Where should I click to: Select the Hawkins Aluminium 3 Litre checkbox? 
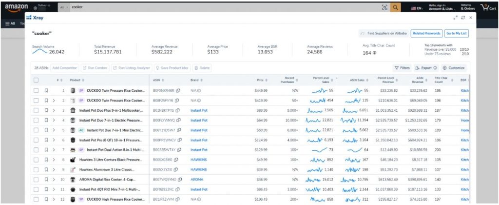[36, 169]
